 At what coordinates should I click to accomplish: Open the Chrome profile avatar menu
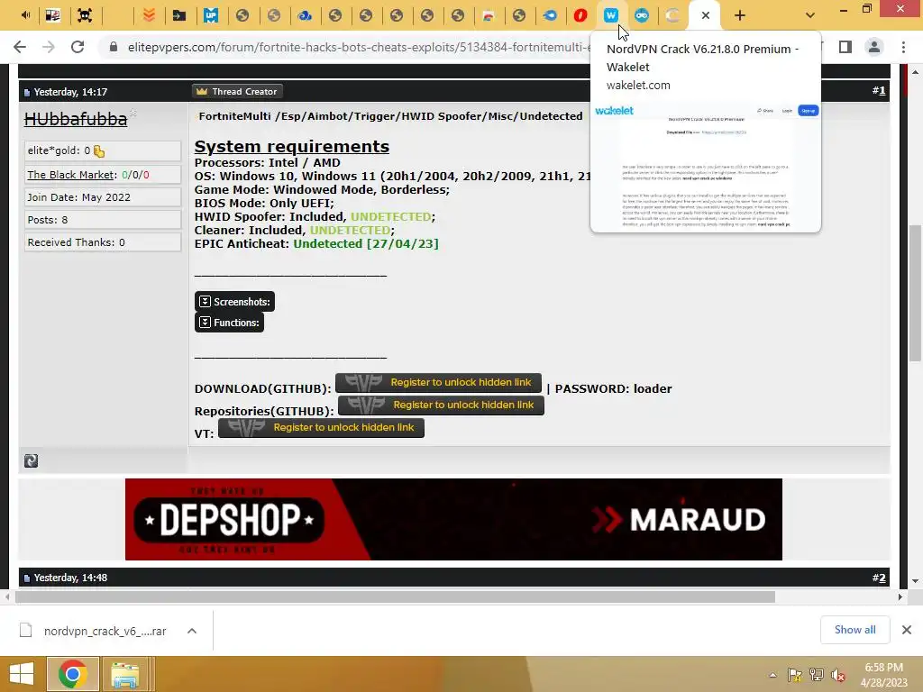point(874,47)
